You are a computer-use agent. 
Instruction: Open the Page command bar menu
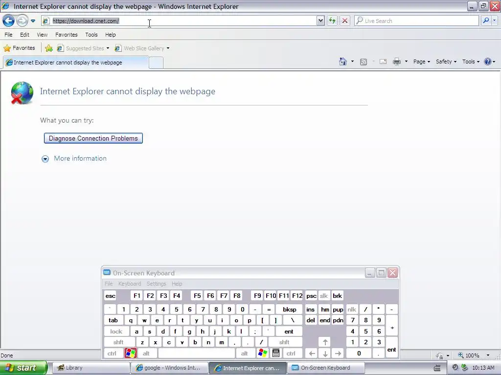(x=421, y=62)
